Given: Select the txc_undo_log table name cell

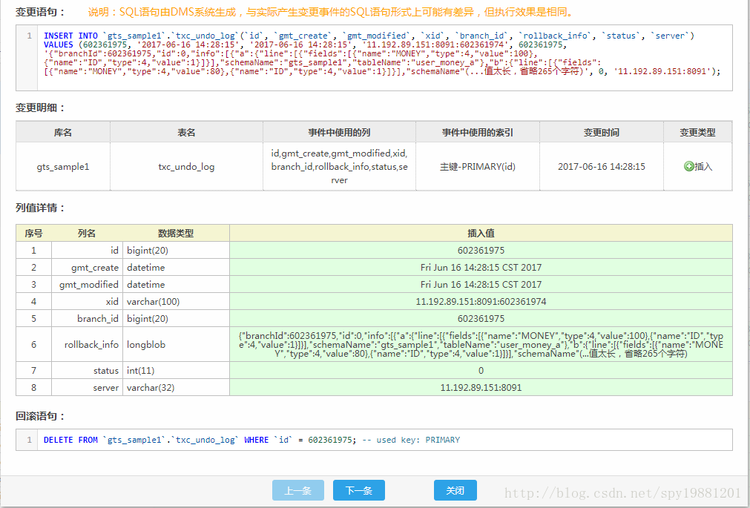Looking at the screenshot, I should click(186, 167).
